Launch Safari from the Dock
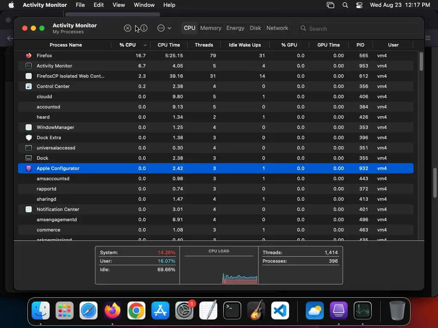The image size is (438, 328). 89,310
